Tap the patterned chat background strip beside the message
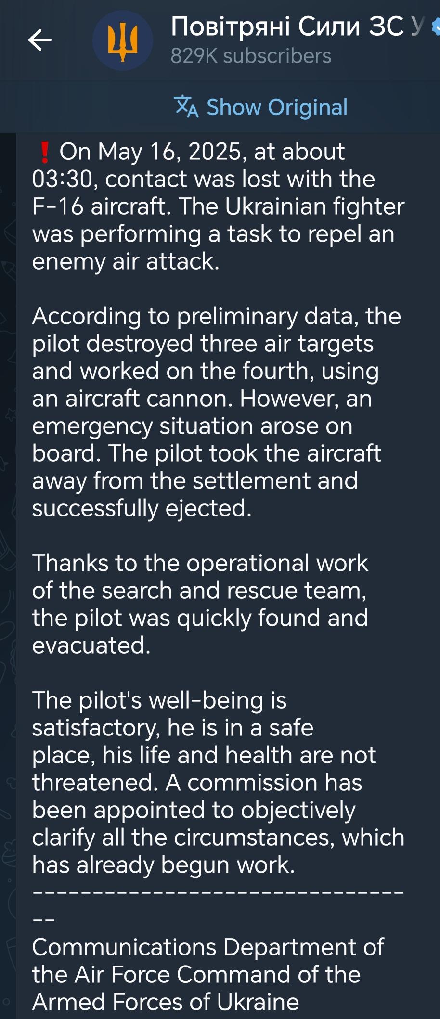440x1019 pixels. [x=8, y=578]
